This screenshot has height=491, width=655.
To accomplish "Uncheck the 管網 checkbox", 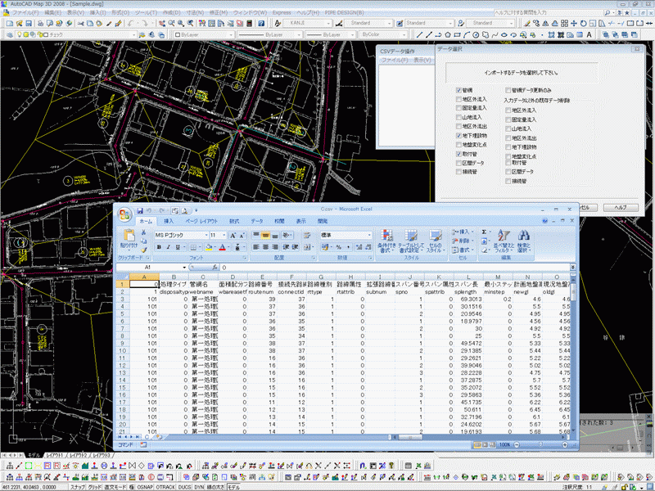I will [458, 90].
